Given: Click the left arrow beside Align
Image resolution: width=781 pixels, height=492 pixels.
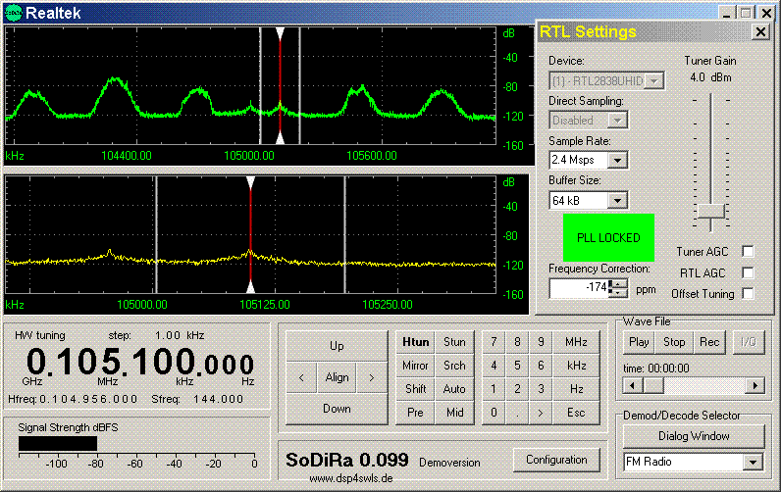Looking at the screenshot, I should 301,377.
